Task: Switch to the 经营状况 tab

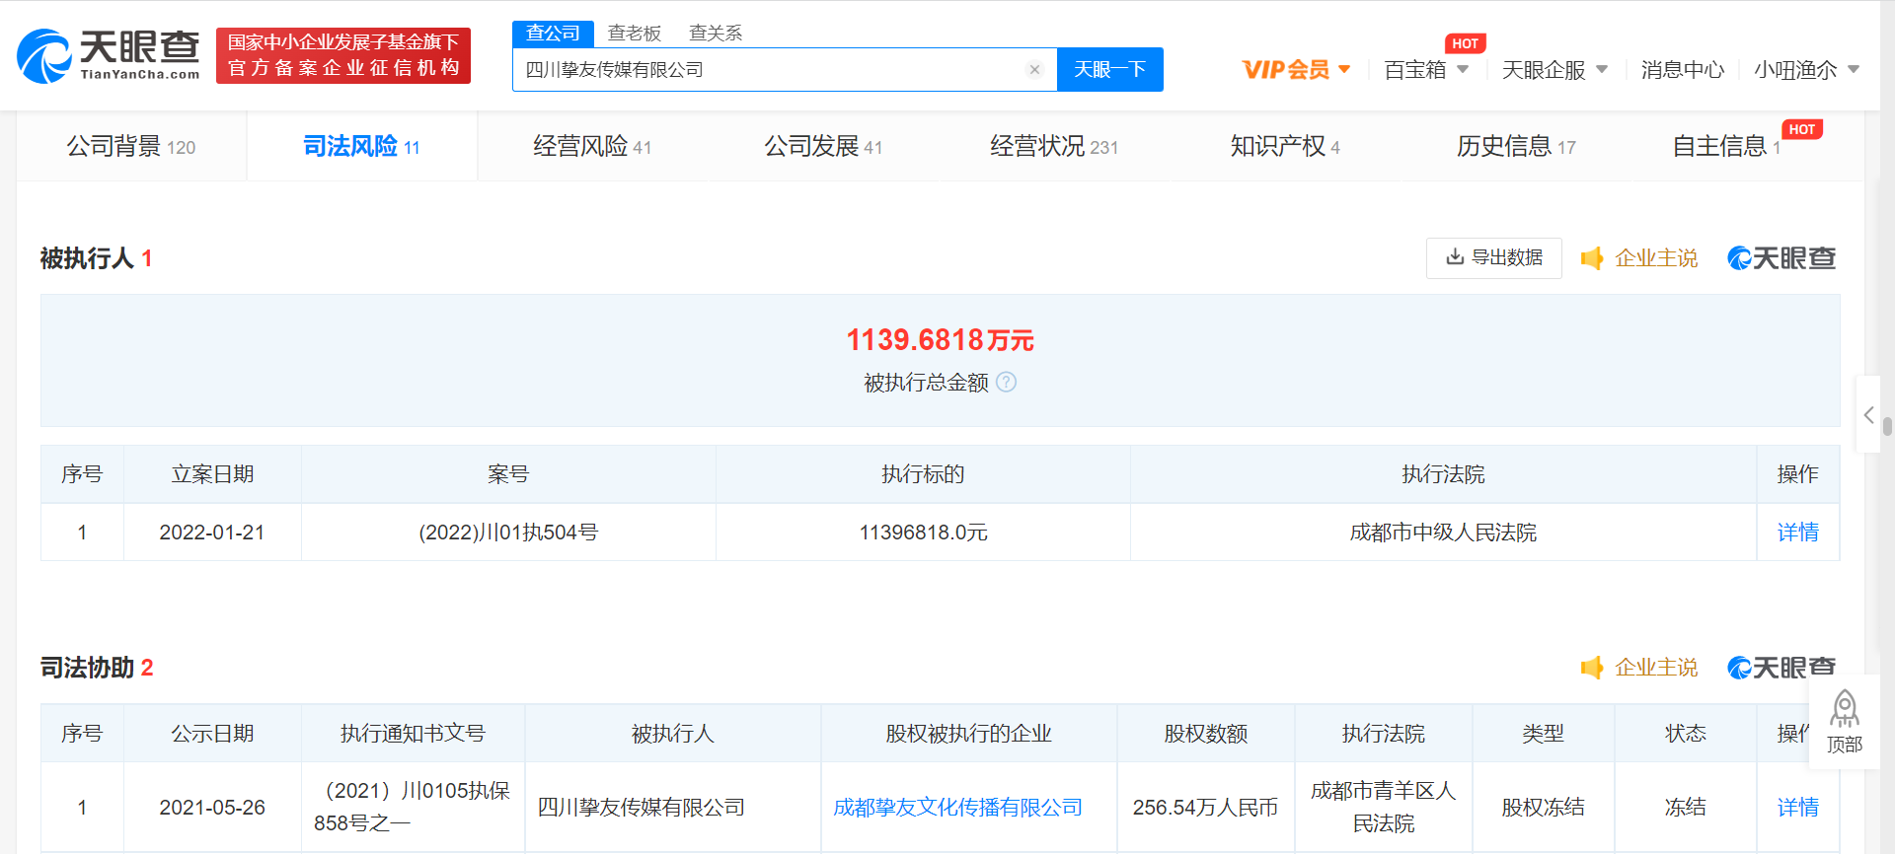Action: [x=1054, y=146]
